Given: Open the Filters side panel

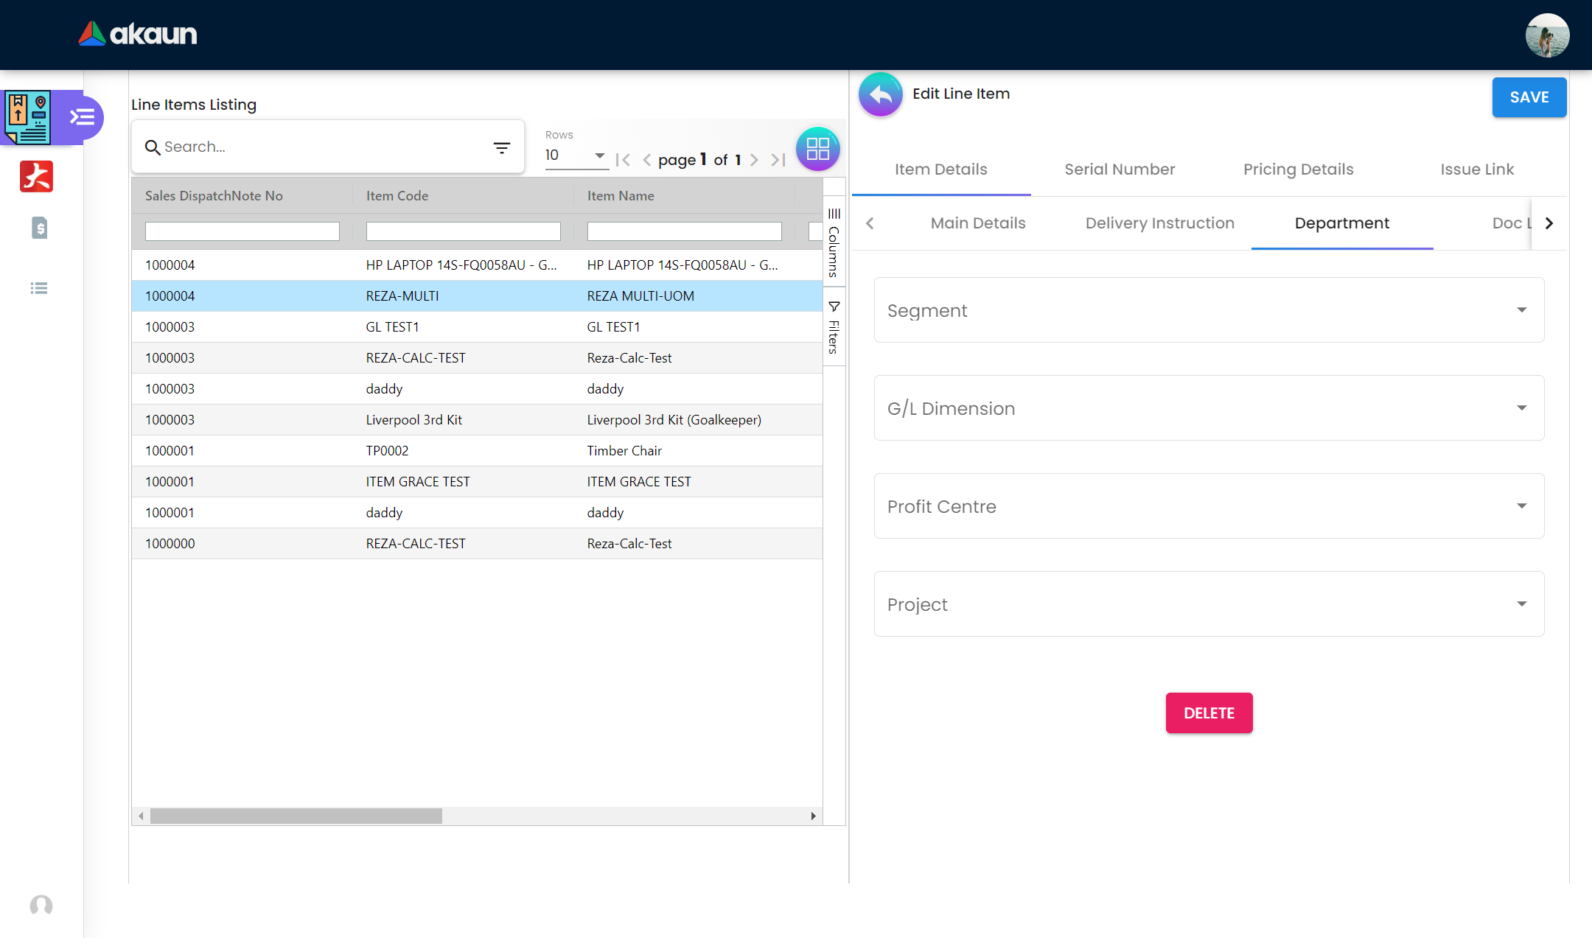Looking at the screenshot, I should pos(834,328).
